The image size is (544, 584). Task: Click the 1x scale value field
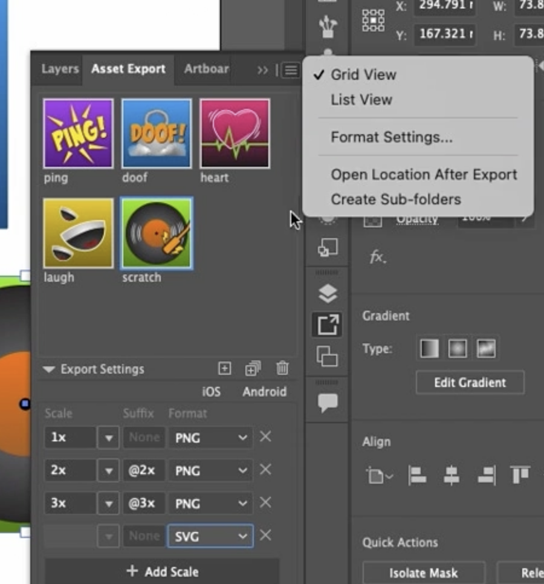pos(70,438)
